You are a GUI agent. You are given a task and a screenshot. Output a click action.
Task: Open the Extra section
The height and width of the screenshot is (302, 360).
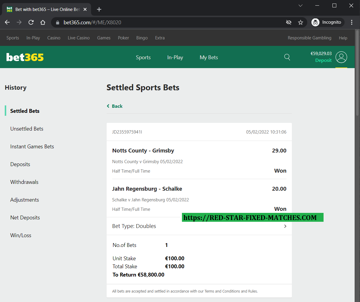coord(160,38)
